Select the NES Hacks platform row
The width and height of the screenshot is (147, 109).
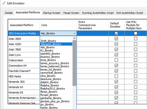[24, 76]
